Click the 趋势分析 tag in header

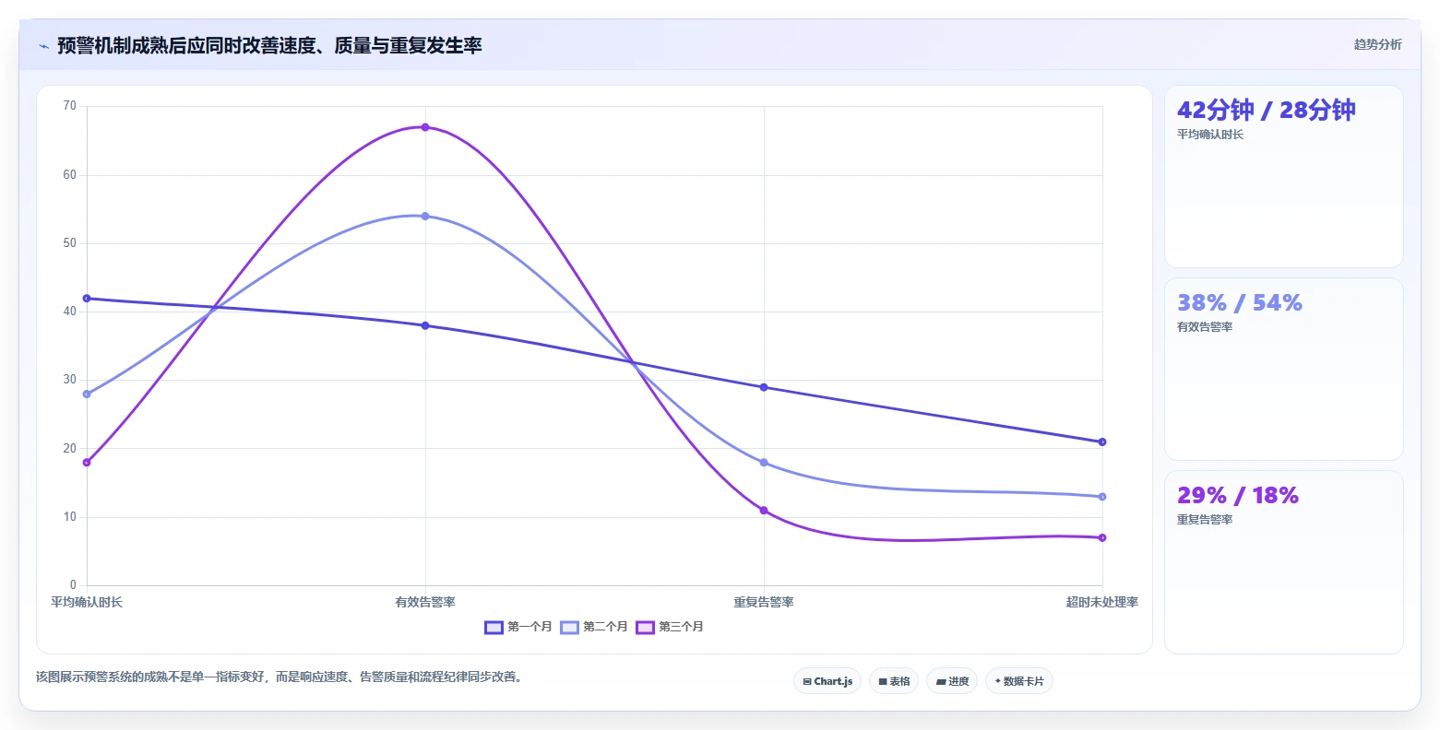click(x=1377, y=44)
